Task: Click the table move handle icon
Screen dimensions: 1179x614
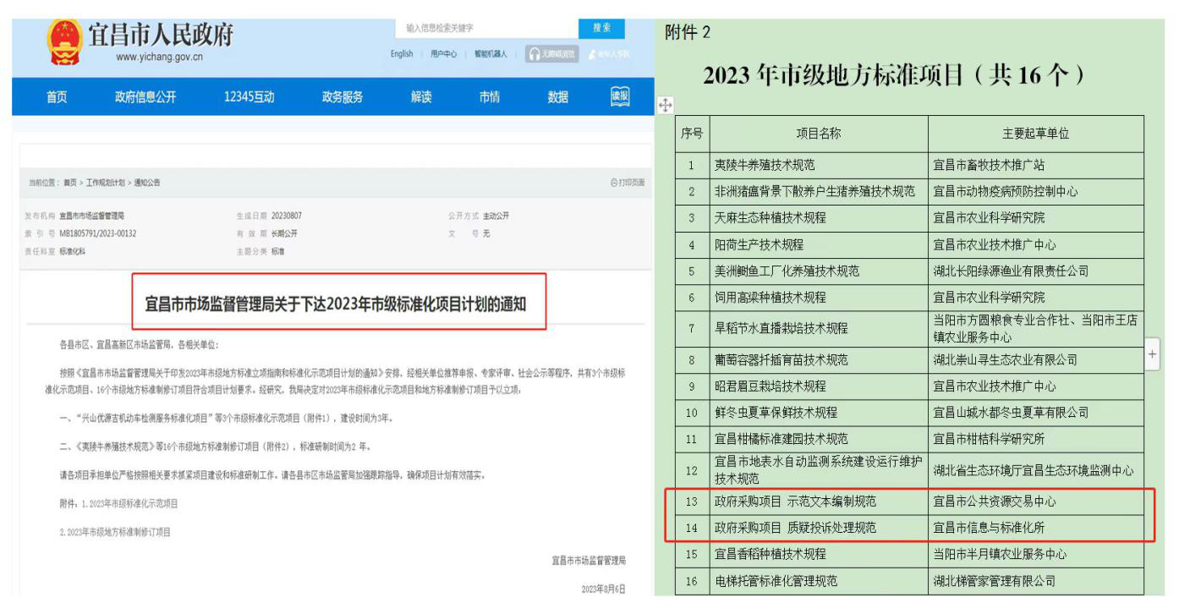Action: (666, 105)
